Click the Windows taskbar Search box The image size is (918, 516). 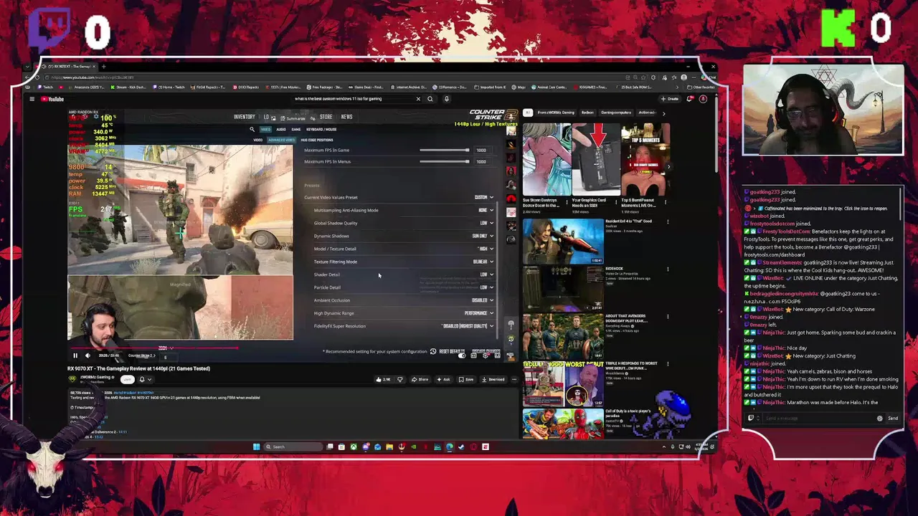pyautogui.click(x=292, y=446)
